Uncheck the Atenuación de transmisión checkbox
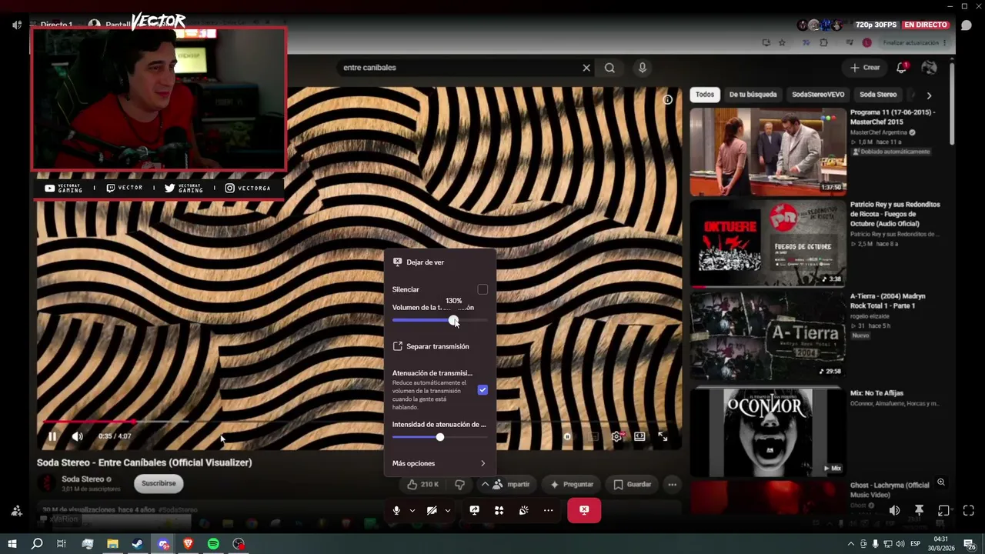This screenshot has height=554, width=985. [482, 390]
